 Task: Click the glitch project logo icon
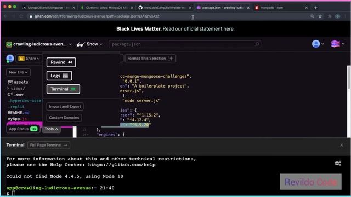coord(9,44)
